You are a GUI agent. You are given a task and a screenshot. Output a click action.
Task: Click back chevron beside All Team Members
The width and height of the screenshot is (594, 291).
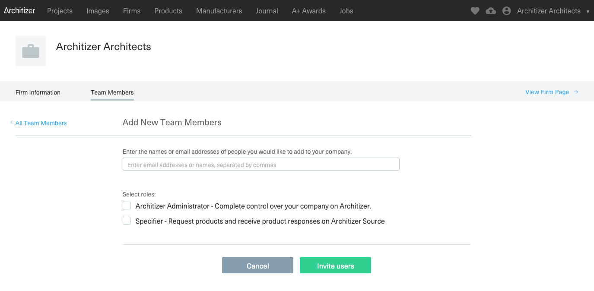click(x=12, y=123)
